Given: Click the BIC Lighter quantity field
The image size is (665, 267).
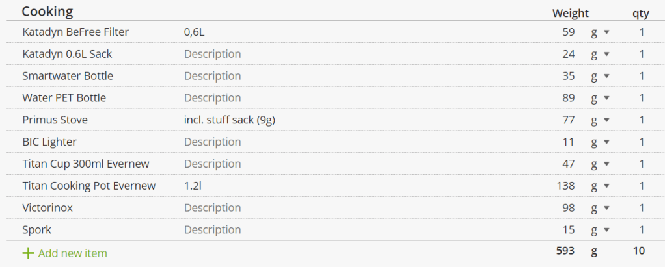Looking at the screenshot, I should point(642,142).
